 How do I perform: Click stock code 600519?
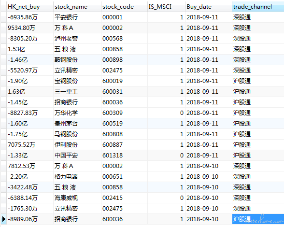[x=113, y=124]
